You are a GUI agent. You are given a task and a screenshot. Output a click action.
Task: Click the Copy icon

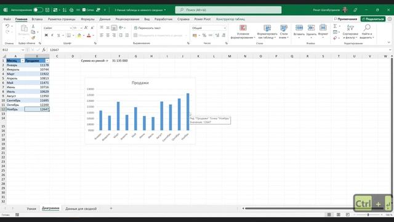(33, 32)
